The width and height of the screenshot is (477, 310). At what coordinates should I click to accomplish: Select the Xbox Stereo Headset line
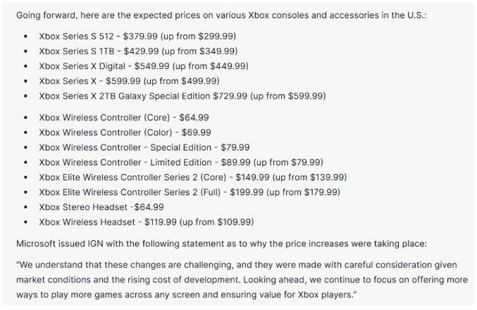pos(101,207)
